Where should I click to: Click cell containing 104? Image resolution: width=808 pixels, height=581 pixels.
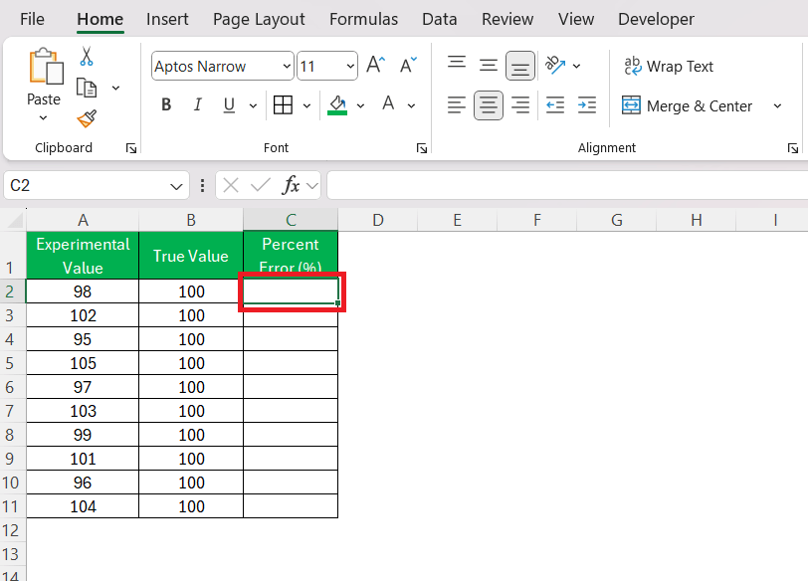tap(83, 506)
